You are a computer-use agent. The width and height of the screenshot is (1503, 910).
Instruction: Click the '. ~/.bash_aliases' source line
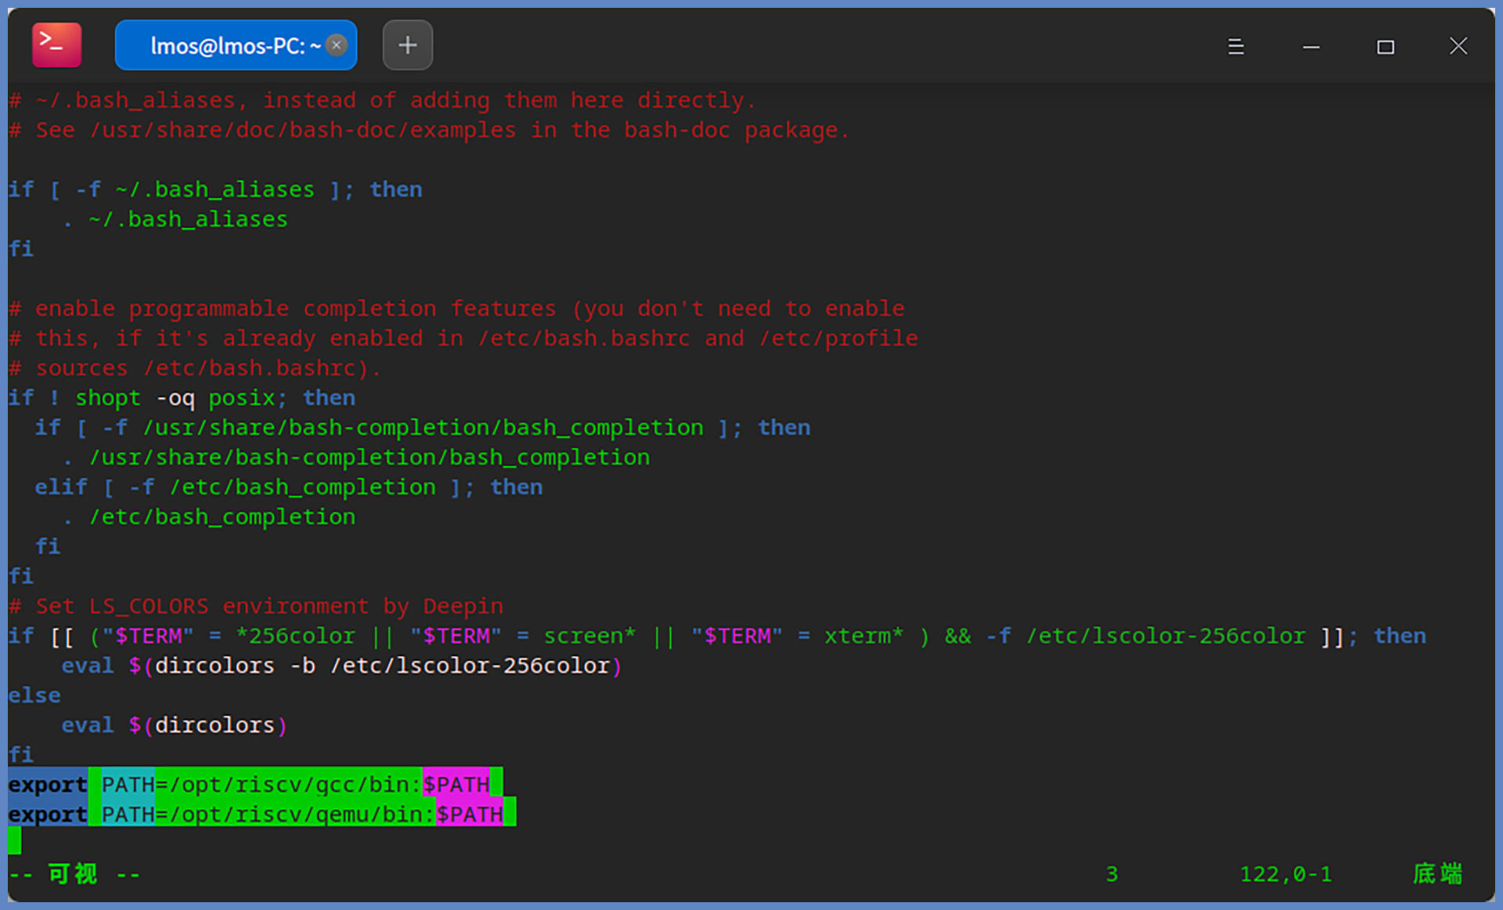[x=176, y=219]
